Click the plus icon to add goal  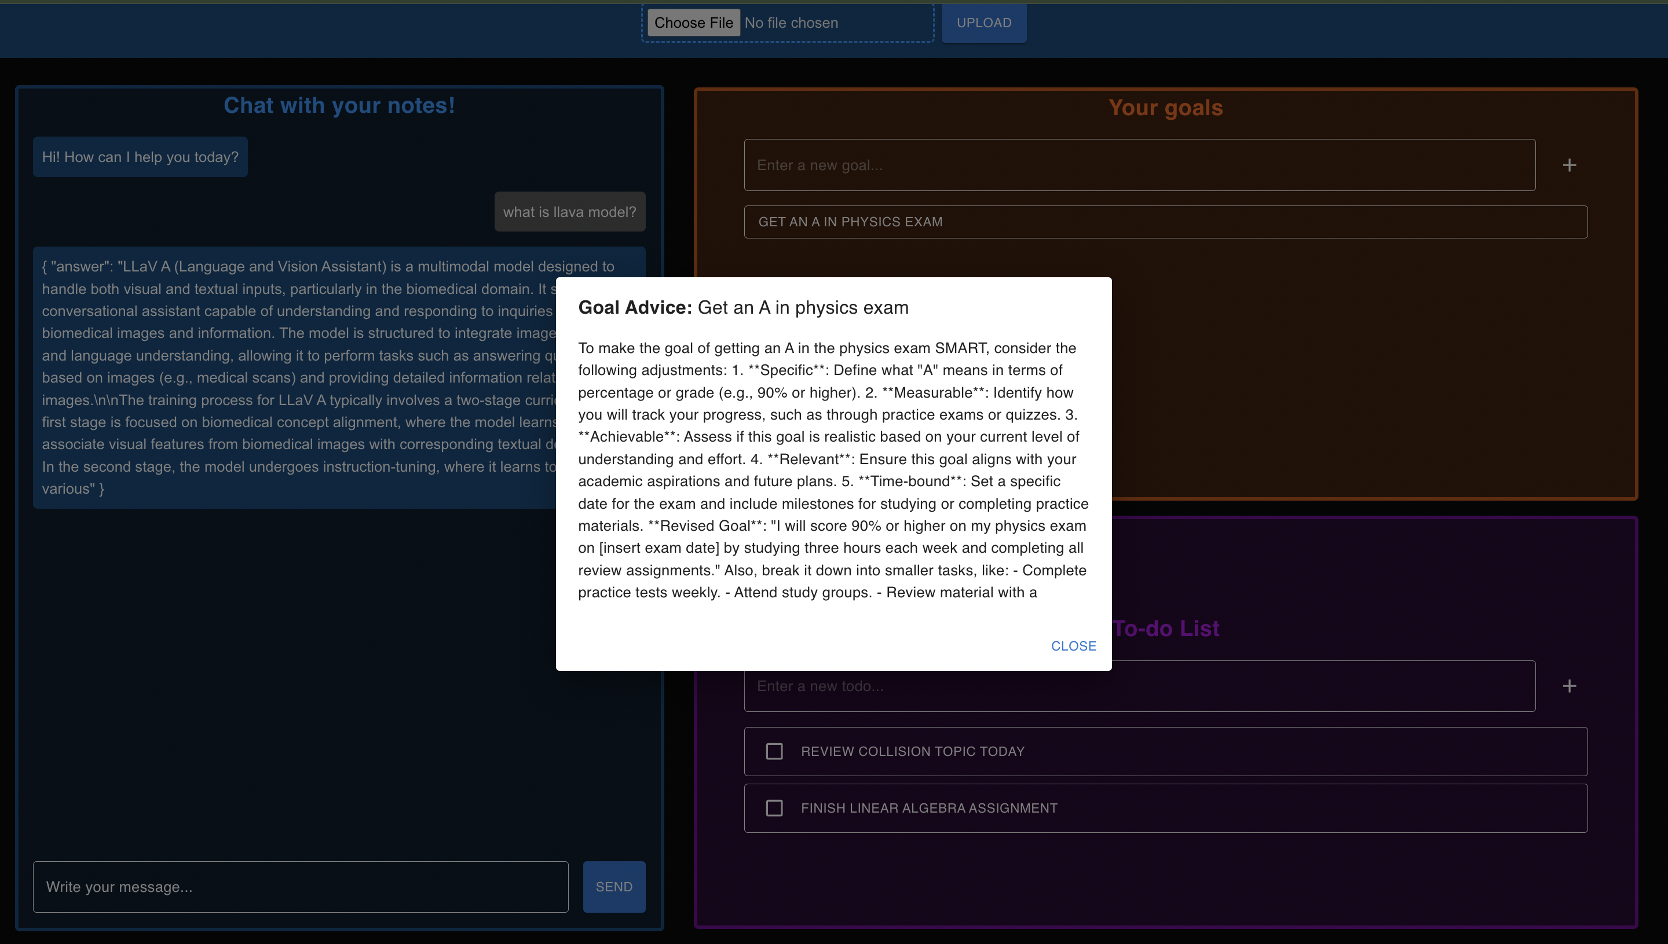pyautogui.click(x=1569, y=166)
